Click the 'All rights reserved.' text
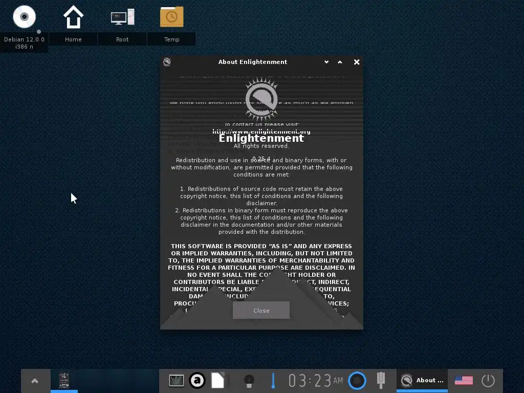This screenshot has height=393, width=524. click(x=261, y=146)
